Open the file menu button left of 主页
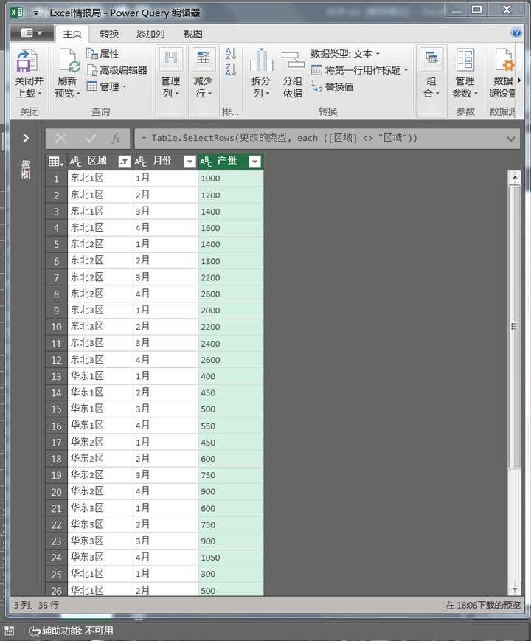 point(32,32)
